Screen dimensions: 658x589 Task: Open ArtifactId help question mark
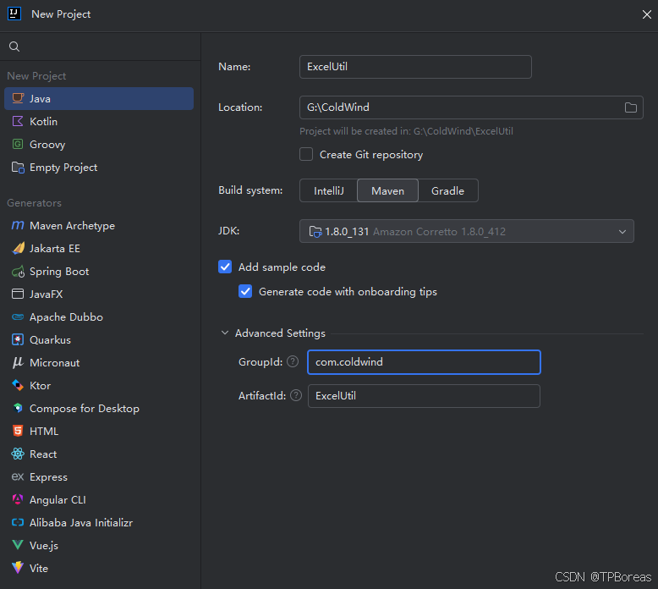click(x=296, y=395)
